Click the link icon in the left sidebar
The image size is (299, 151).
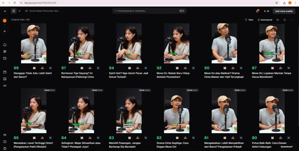point(5,86)
